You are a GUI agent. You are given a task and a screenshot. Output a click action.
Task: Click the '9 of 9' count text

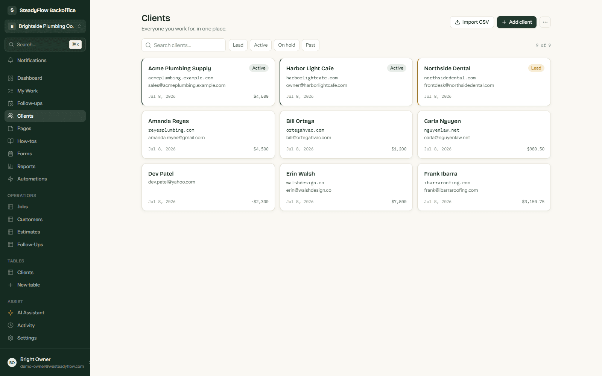pos(543,45)
